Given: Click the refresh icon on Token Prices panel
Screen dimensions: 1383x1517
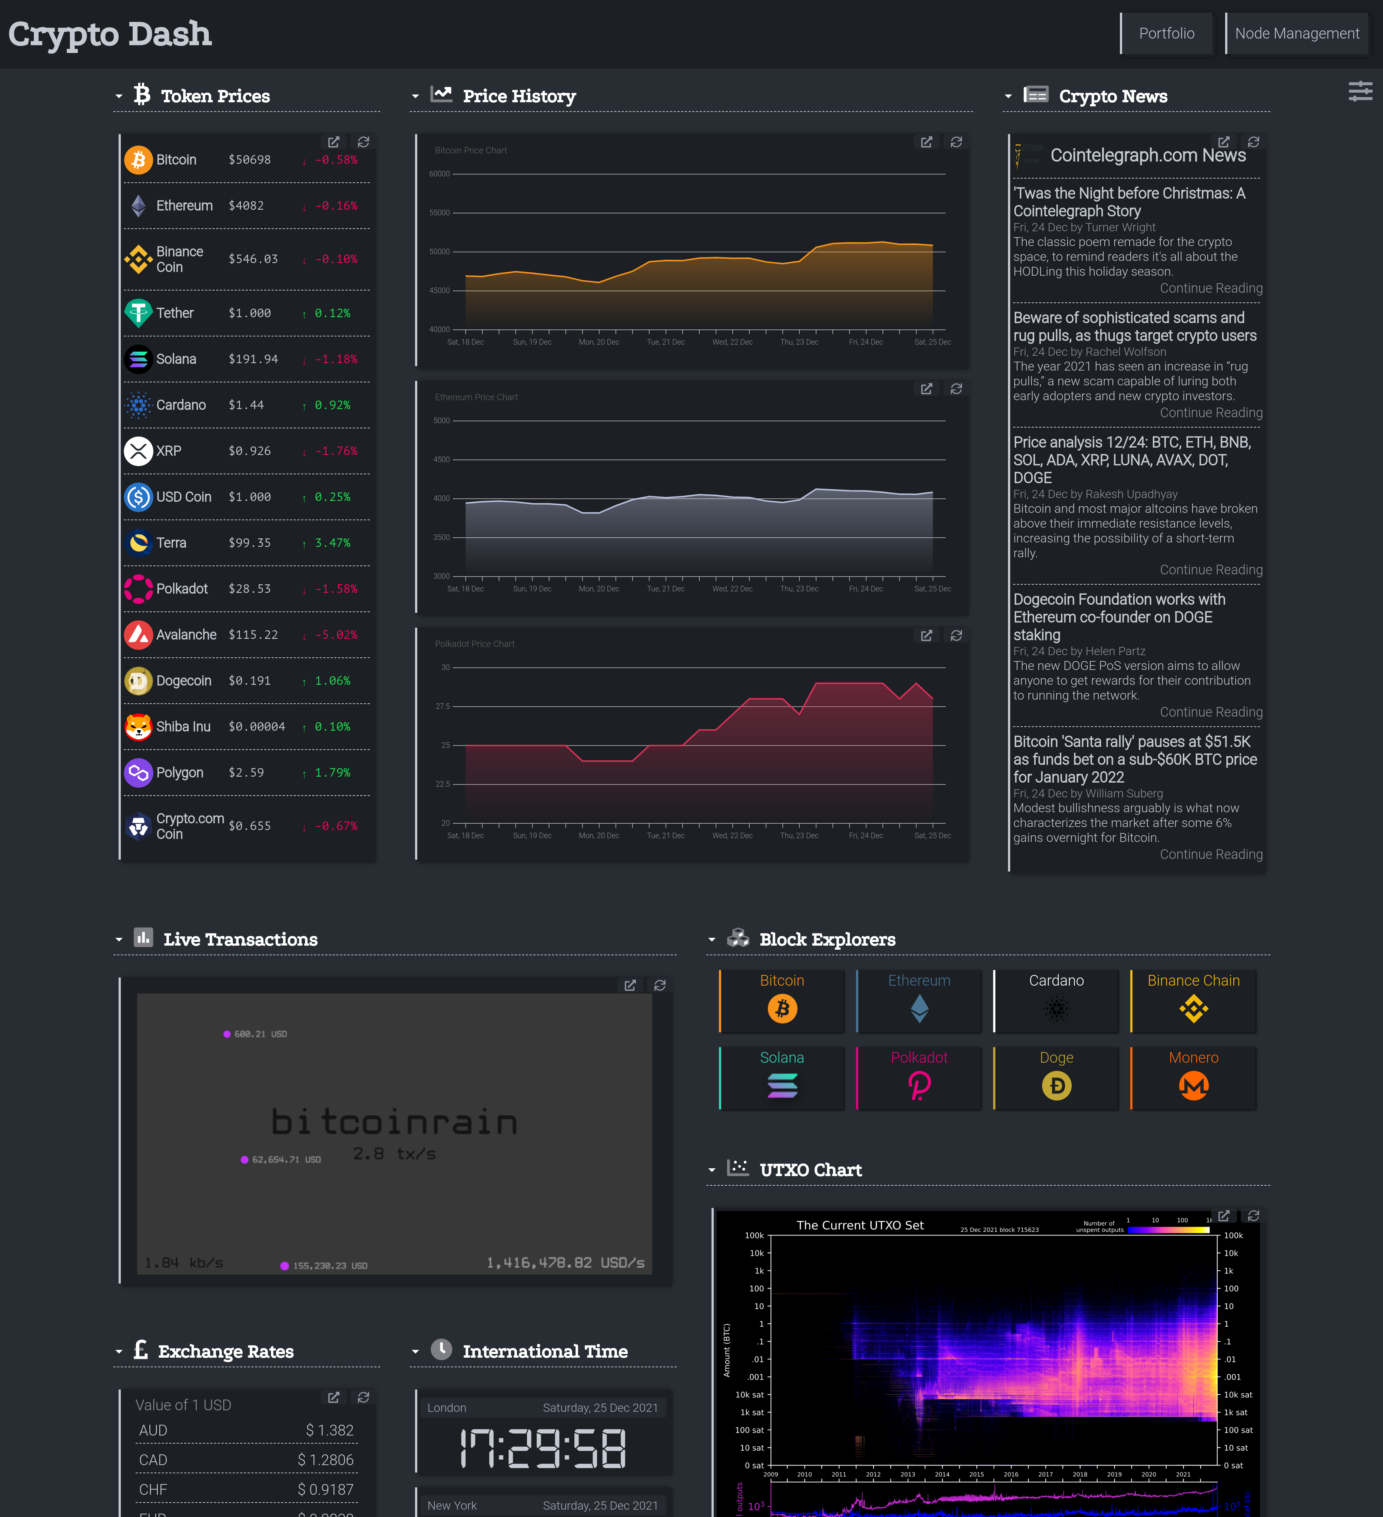Looking at the screenshot, I should point(363,142).
